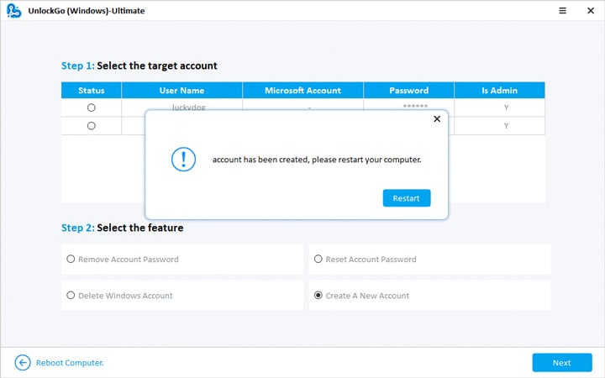Click the Password column header
605x378 pixels.
coord(408,91)
